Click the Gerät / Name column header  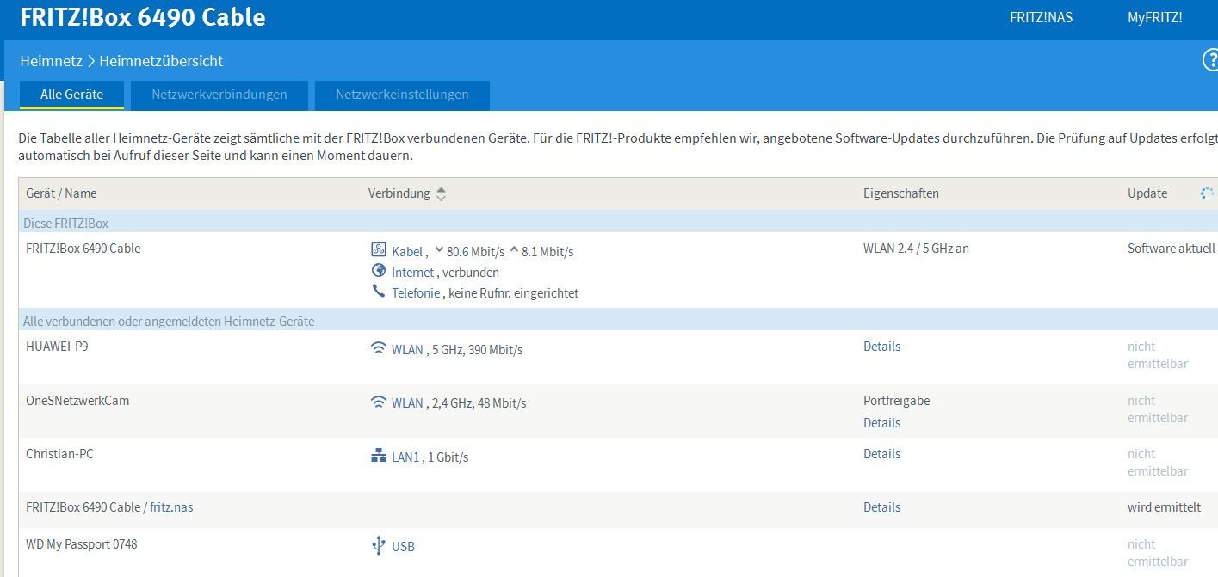click(x=61, y=193)
